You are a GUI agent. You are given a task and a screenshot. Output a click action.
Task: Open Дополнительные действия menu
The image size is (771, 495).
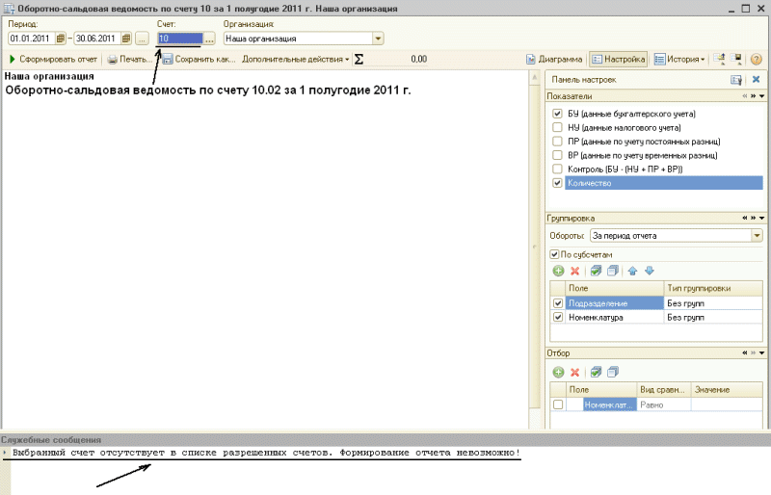click(296, 59)
